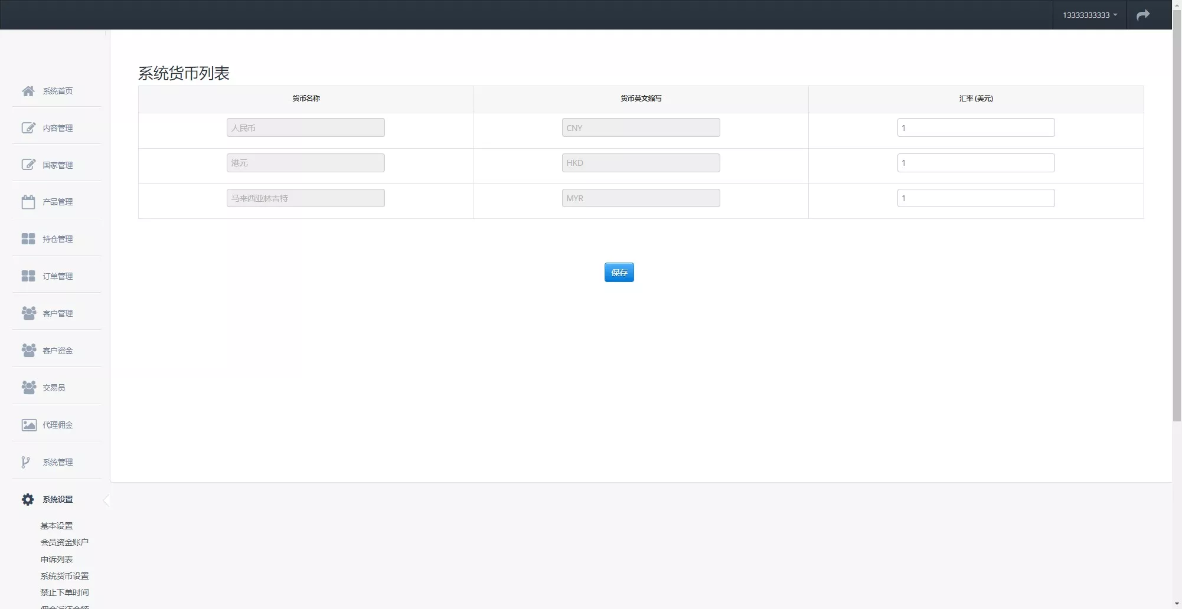The height and width of the screenshot is (609, 1182).
Task: Open the 13333333333 account dropdown
Action: (x=1089, y=15)
